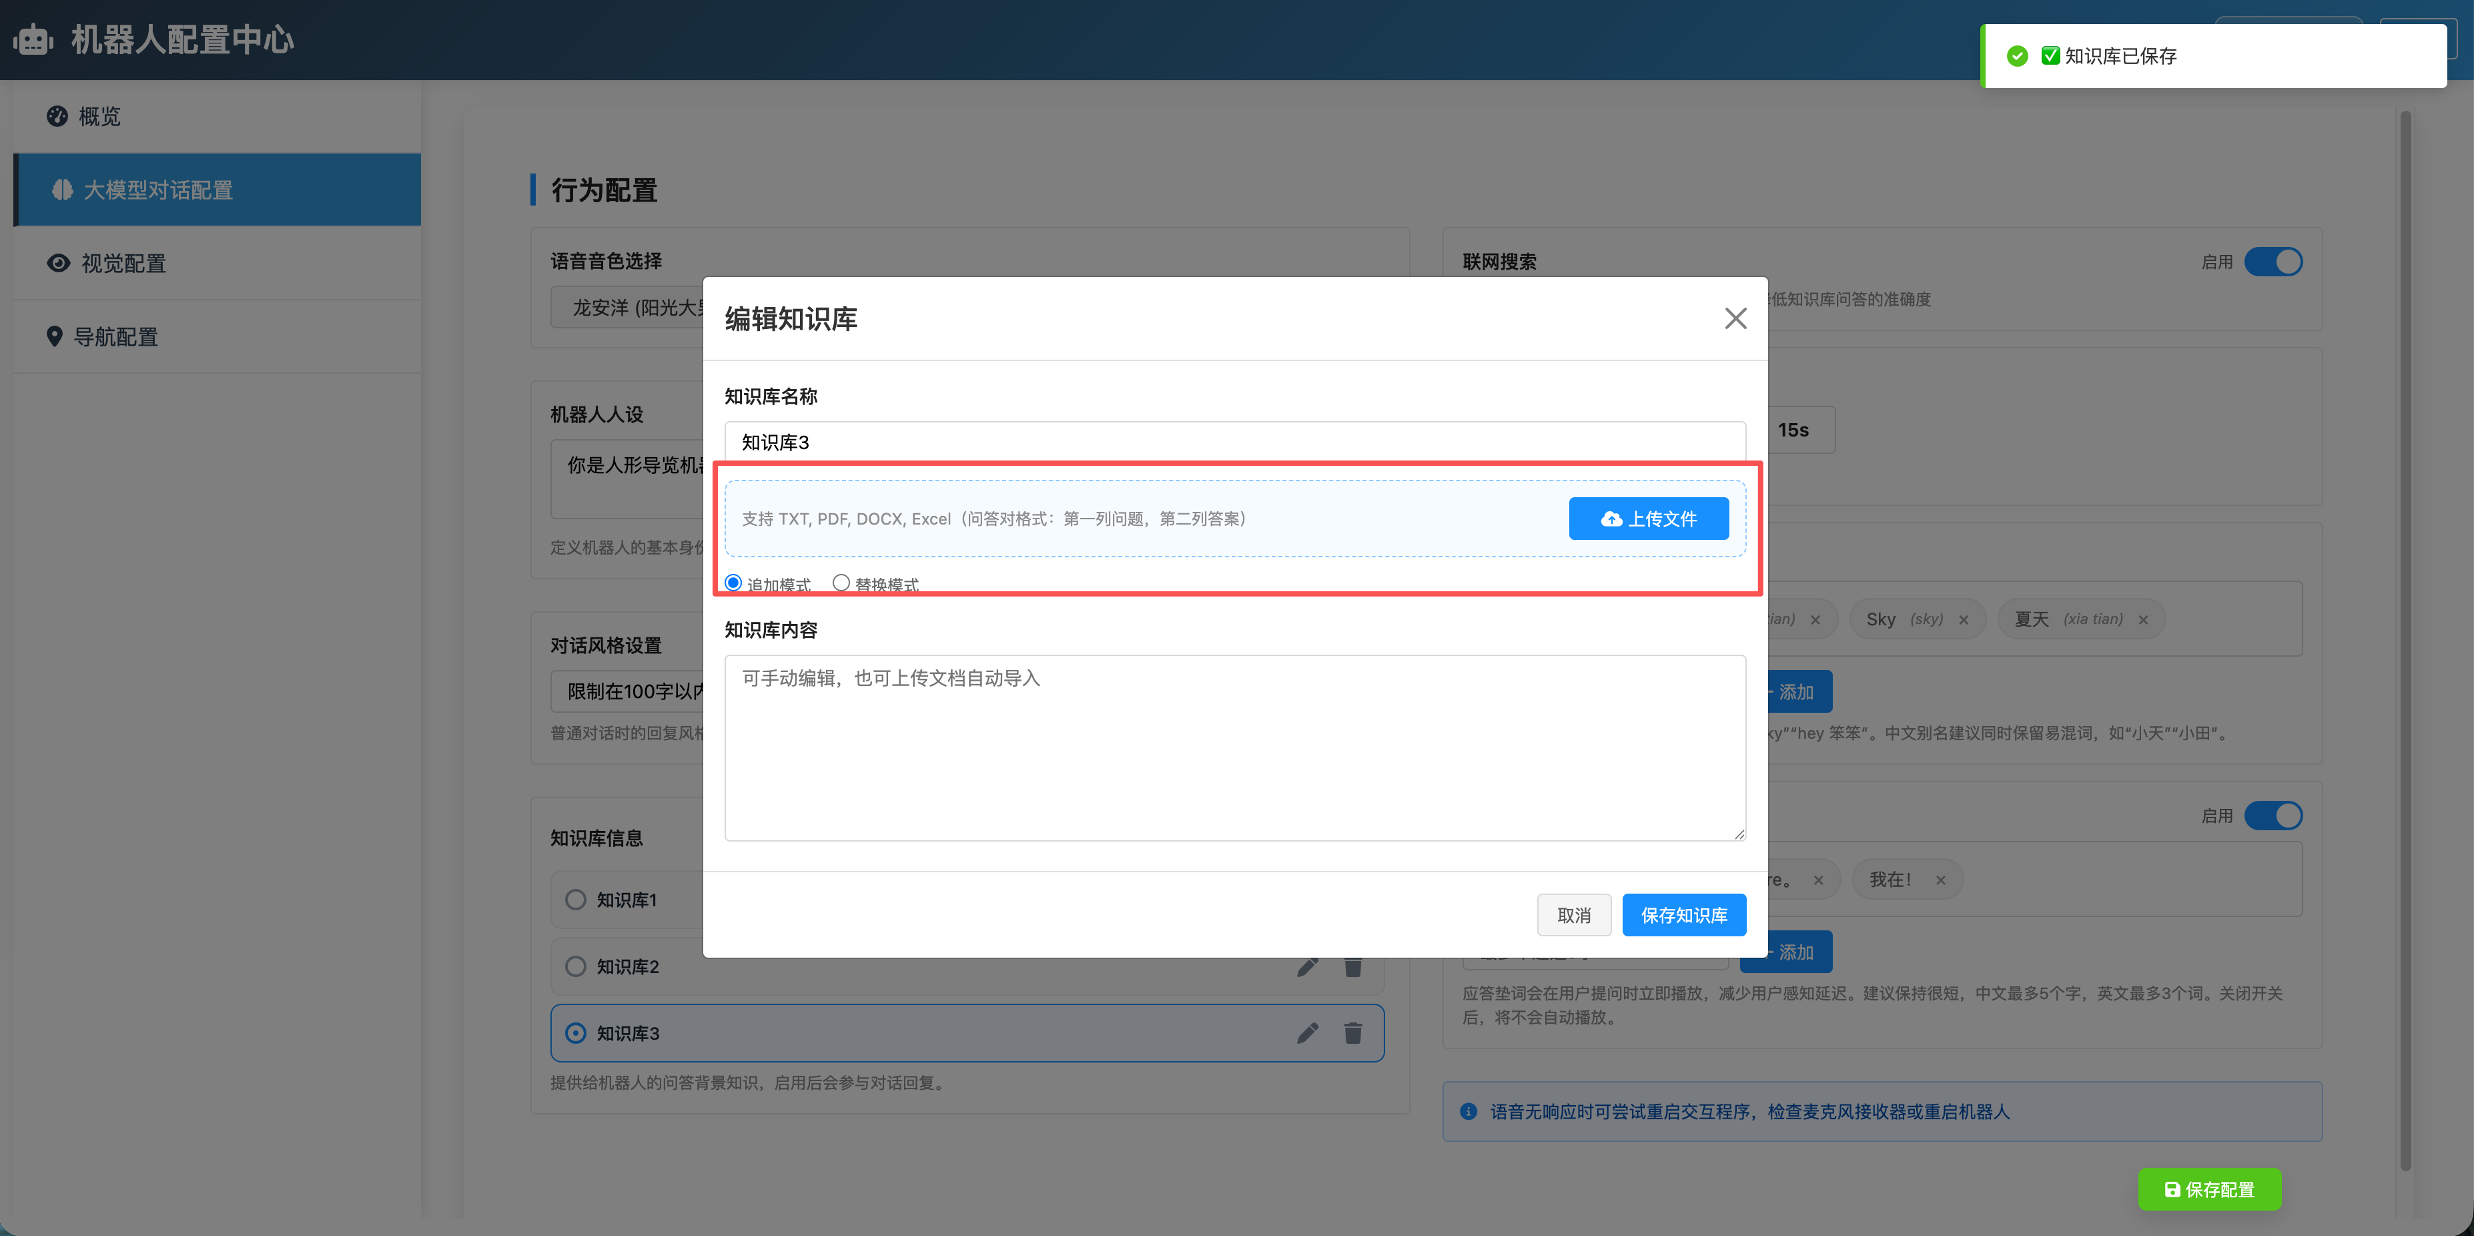Screen dimensions: 2474x1236
Task: Click the trash delete icon for 知识库3
Action: click(x=1352, y=1033)
